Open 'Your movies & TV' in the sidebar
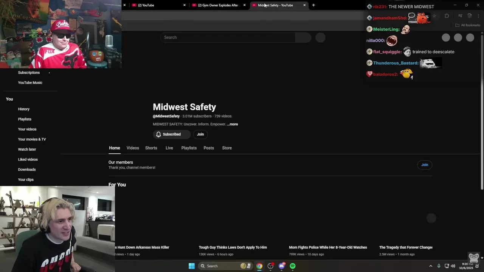This screenshot has height=272, width=484. tap(32, 139)
